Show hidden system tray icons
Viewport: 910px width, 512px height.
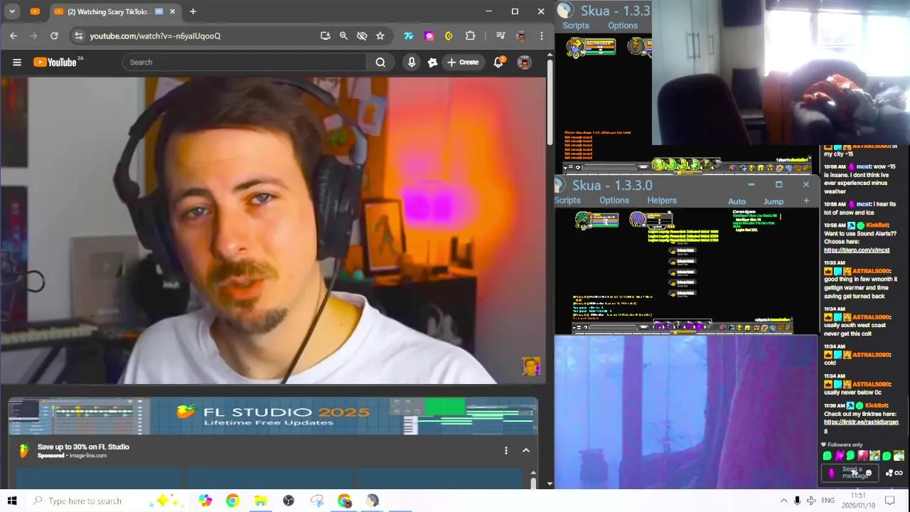pos(783,501)
